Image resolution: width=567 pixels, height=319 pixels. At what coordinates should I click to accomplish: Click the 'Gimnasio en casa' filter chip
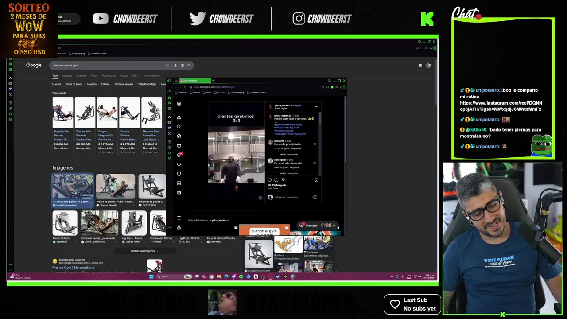pos(124,84)
